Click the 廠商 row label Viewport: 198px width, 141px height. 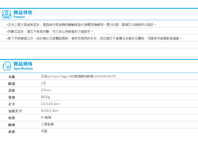coord(12,125)
